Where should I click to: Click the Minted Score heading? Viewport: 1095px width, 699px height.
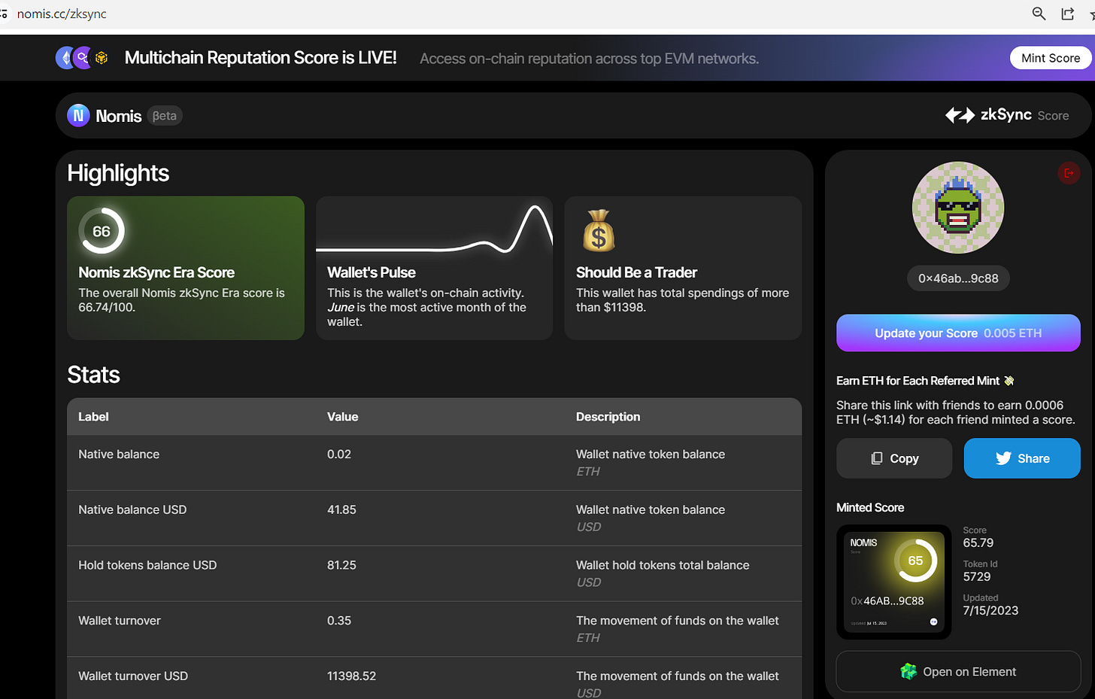(870, 508)
